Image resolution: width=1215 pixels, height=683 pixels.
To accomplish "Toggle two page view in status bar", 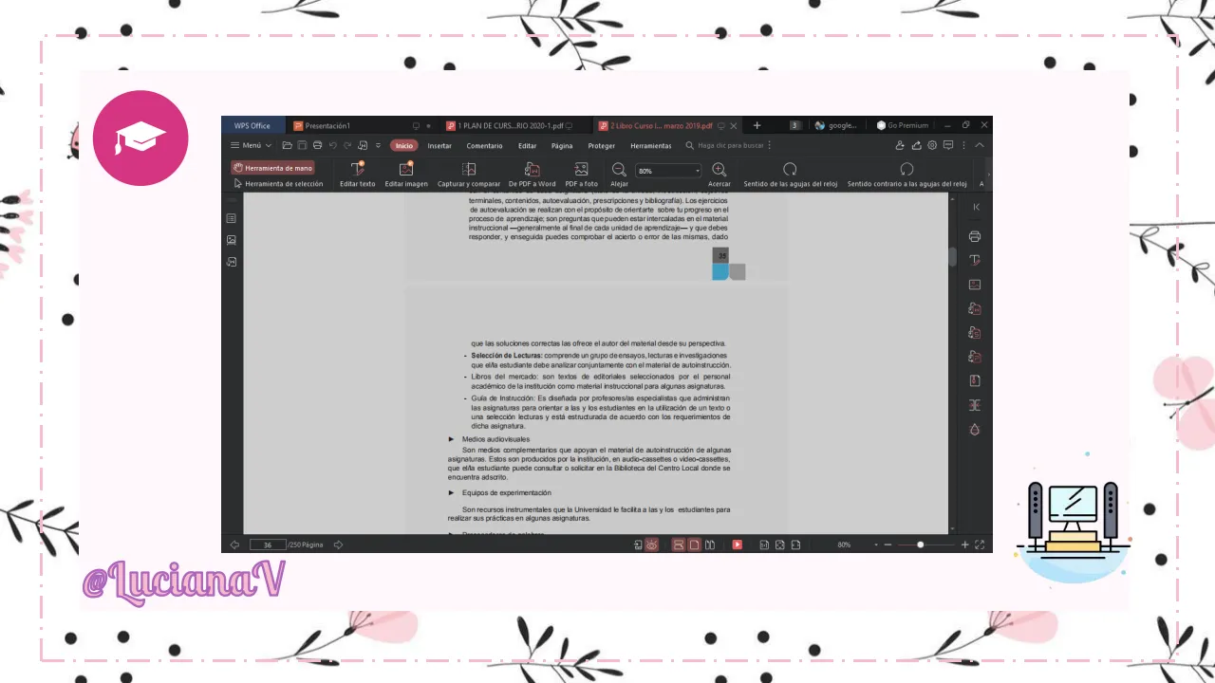I will click(x=710, y=545).
